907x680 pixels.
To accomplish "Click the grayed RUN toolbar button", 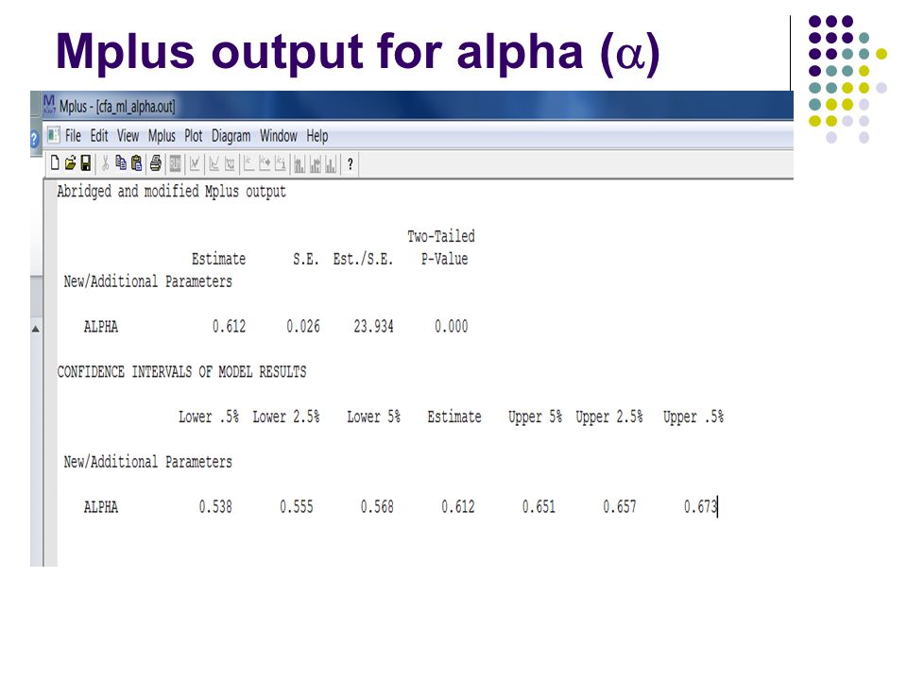I will pyautogui.click(x=176, y=164).
